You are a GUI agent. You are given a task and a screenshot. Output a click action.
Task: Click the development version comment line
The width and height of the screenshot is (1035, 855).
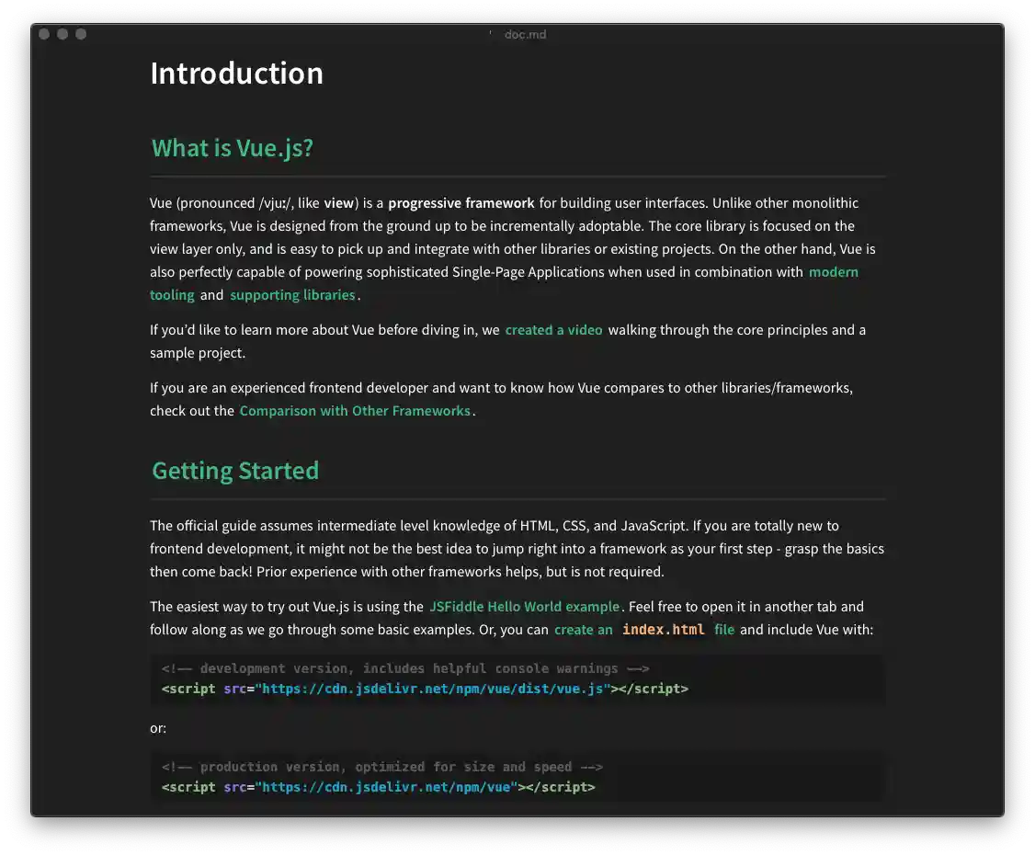click(405, 668)
